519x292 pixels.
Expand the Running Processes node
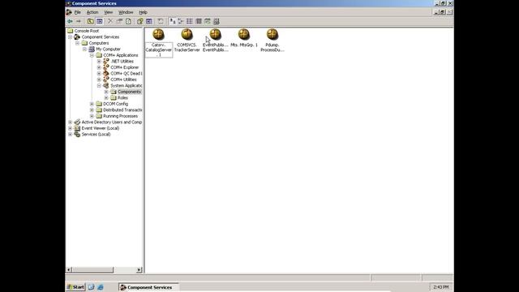coord(92,116)
